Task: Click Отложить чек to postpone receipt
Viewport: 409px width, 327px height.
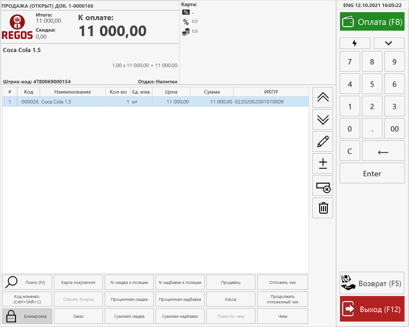Action: click(x=282, y=282)
